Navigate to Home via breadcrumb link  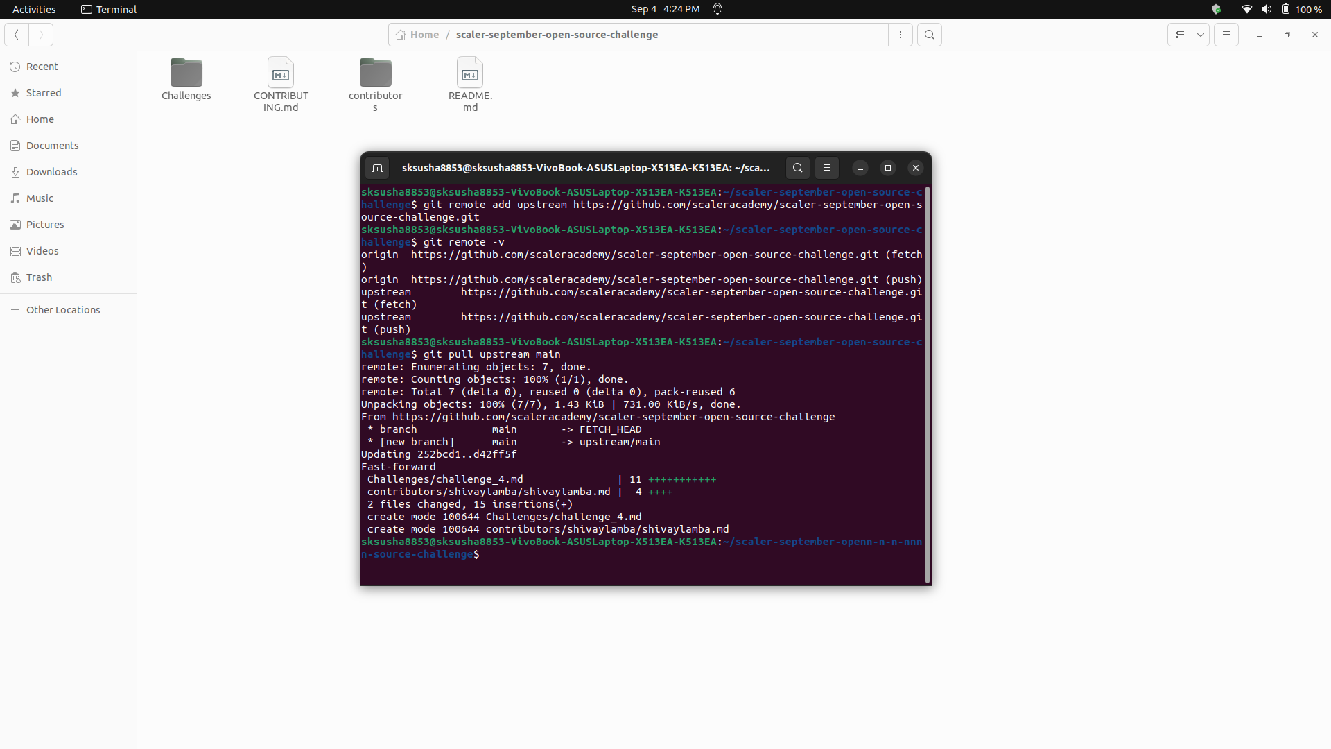(x=424, y=34)
